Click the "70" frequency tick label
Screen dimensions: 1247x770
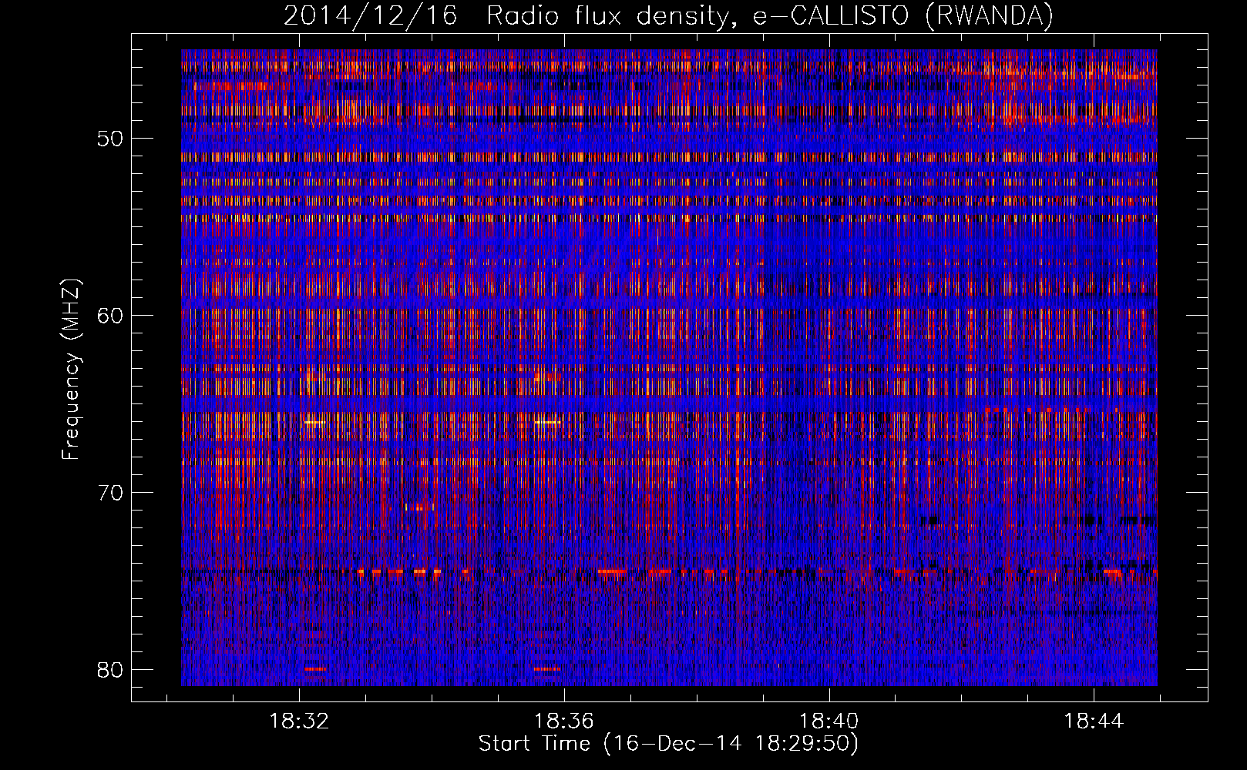pos(110,493)
